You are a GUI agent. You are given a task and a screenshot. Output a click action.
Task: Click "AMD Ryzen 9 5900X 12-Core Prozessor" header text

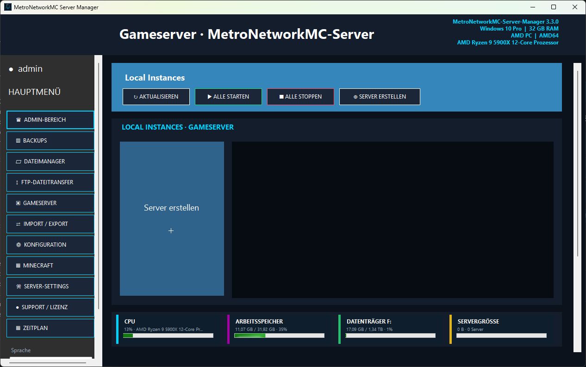point(508,43)
